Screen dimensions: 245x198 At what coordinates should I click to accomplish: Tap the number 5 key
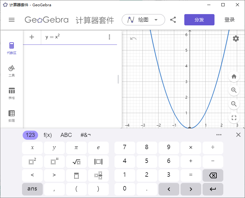pyautogui.click(x=147, y=162)
